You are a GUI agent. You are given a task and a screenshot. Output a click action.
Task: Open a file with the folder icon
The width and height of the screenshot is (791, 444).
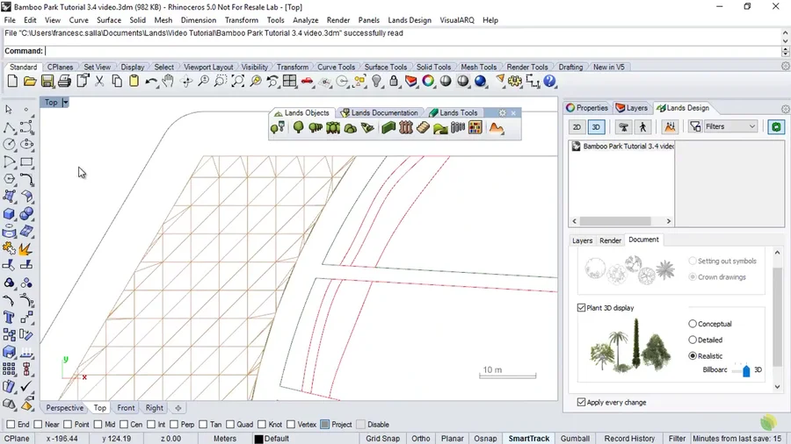pos(30,81)
